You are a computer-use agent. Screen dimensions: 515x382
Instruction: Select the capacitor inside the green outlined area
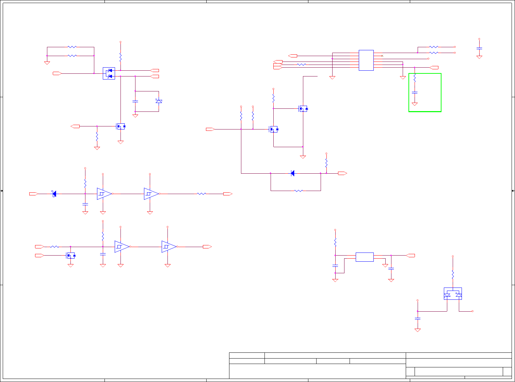pos(415,92)
